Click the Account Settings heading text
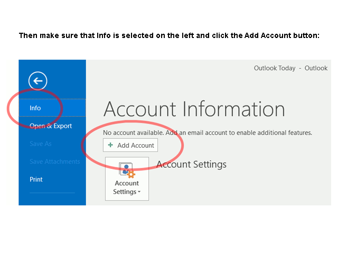Image resolution: width=347 pixels, height=264 pixels. click(191, 164)
